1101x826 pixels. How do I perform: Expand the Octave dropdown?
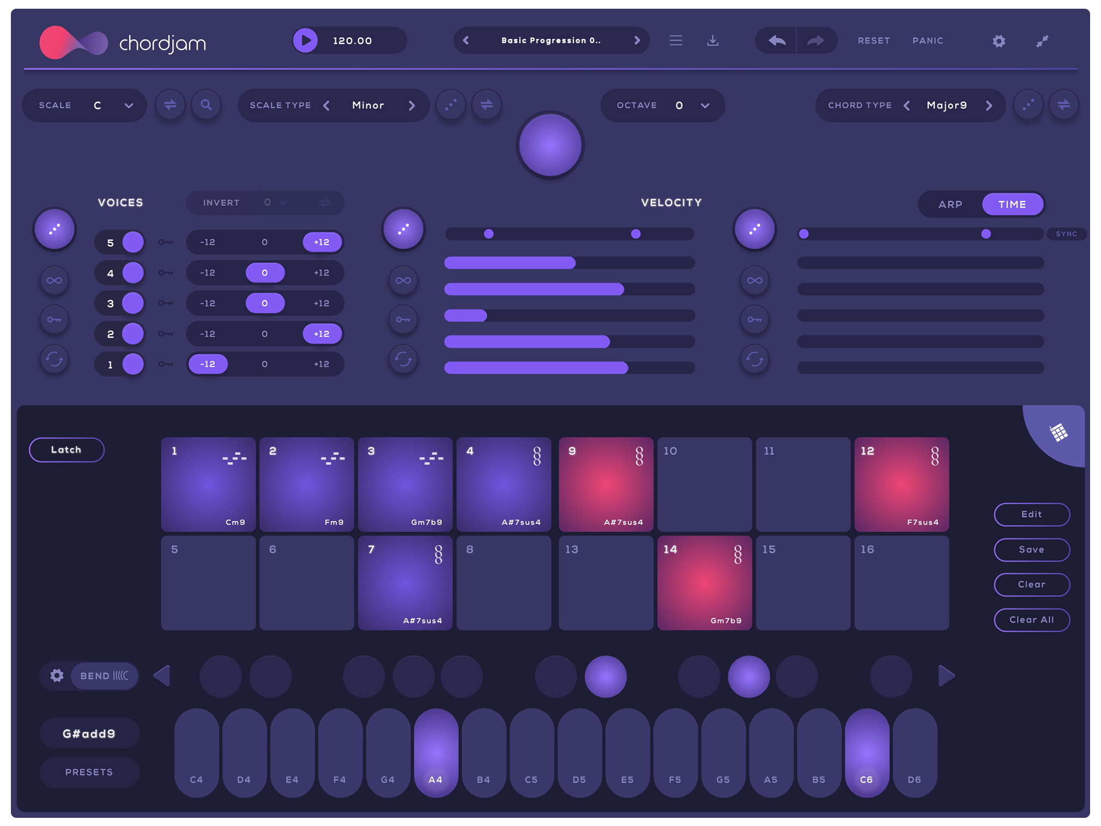pos(705,106)
